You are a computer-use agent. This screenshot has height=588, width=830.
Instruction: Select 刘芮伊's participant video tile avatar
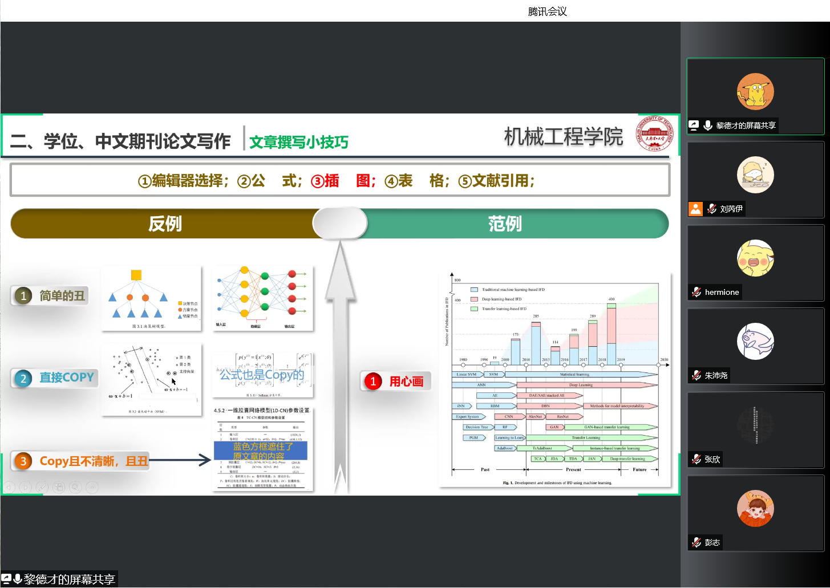pos(755,175)
